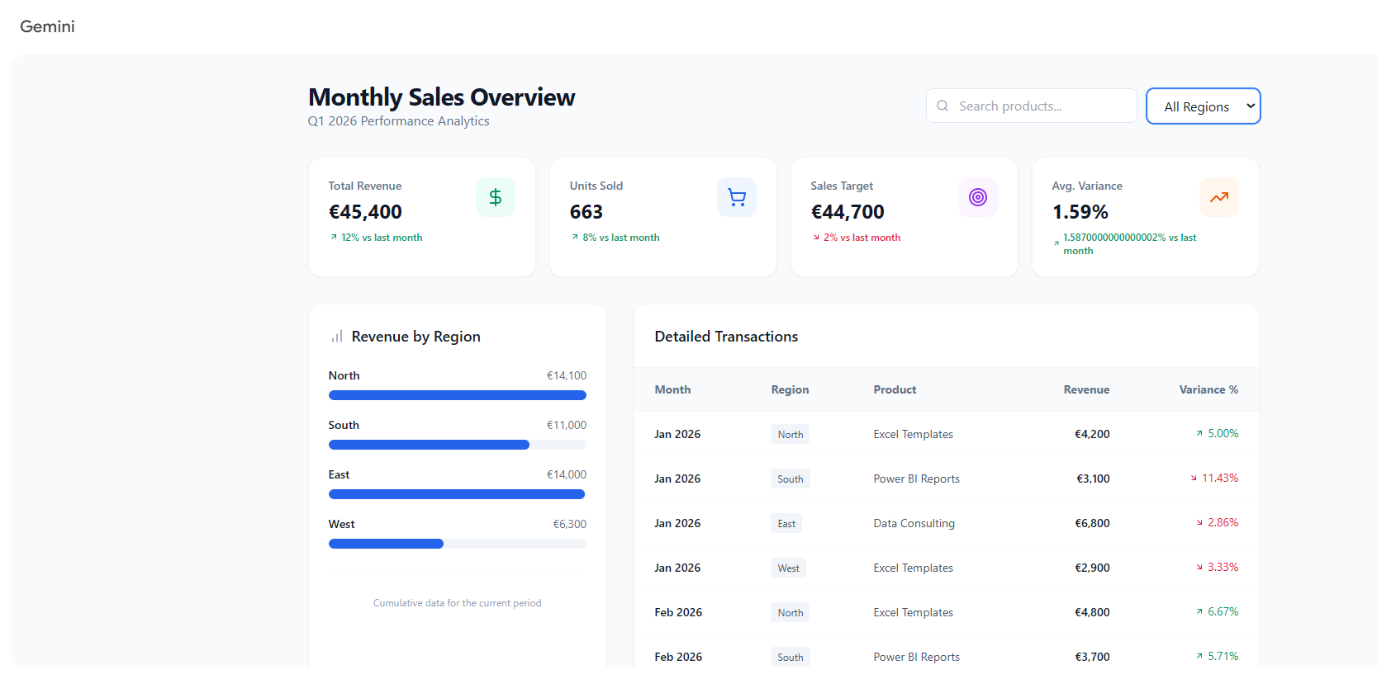
Task: Click the red down arrow next to 11.43%
Action: point(1194,478)
